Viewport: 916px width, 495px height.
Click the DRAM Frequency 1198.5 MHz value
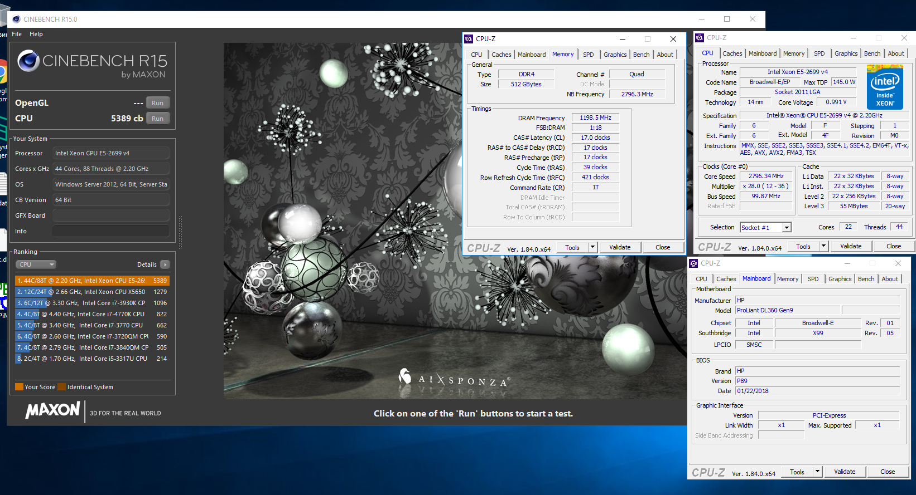[x=595, y=118]
